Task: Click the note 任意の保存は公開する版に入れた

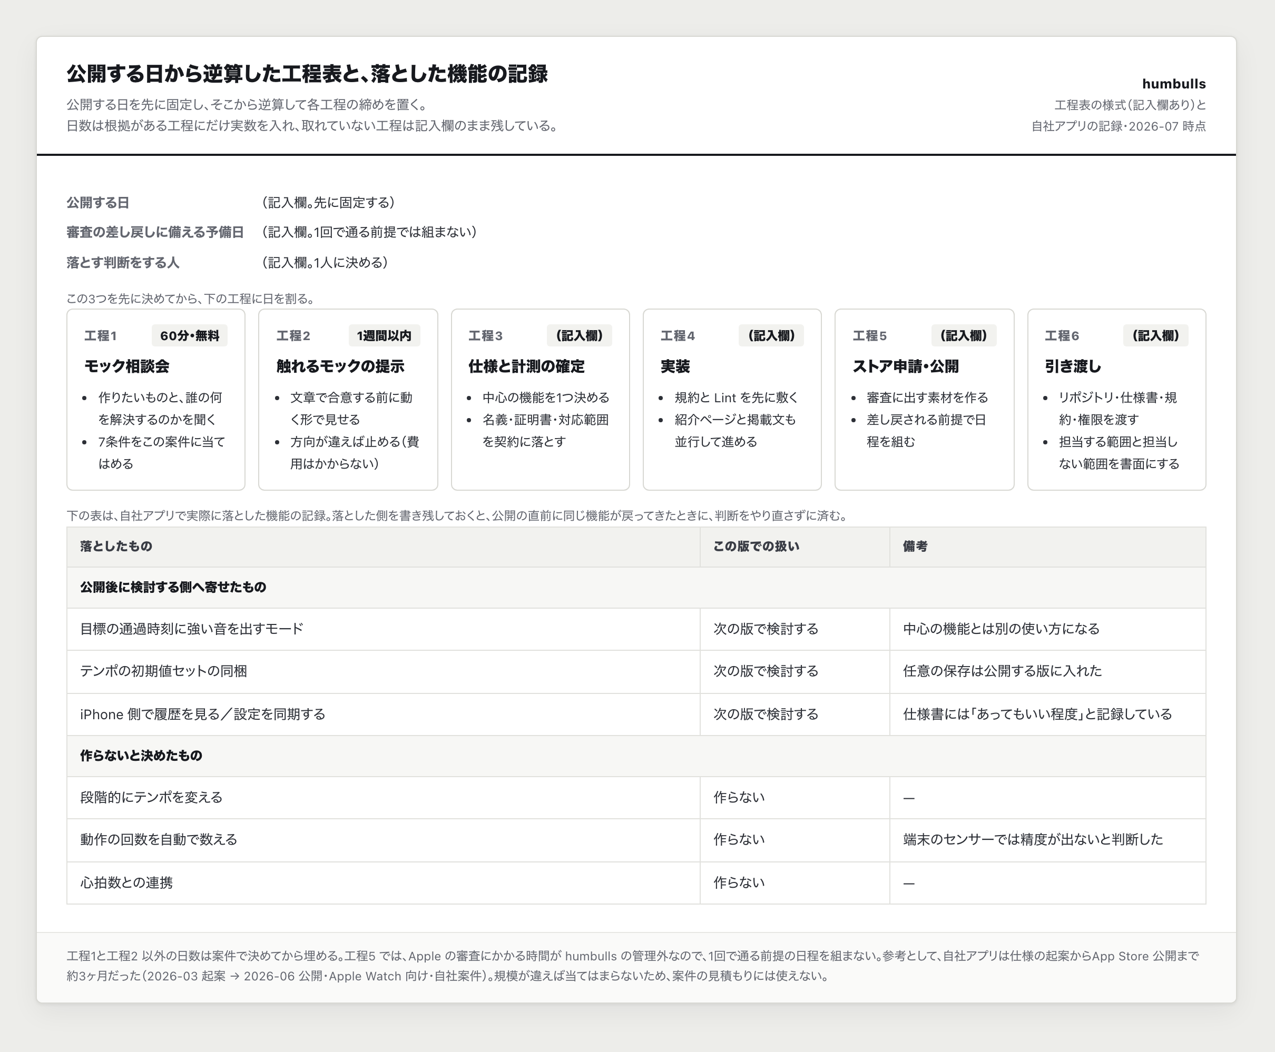Action: tap(1002, 671)
